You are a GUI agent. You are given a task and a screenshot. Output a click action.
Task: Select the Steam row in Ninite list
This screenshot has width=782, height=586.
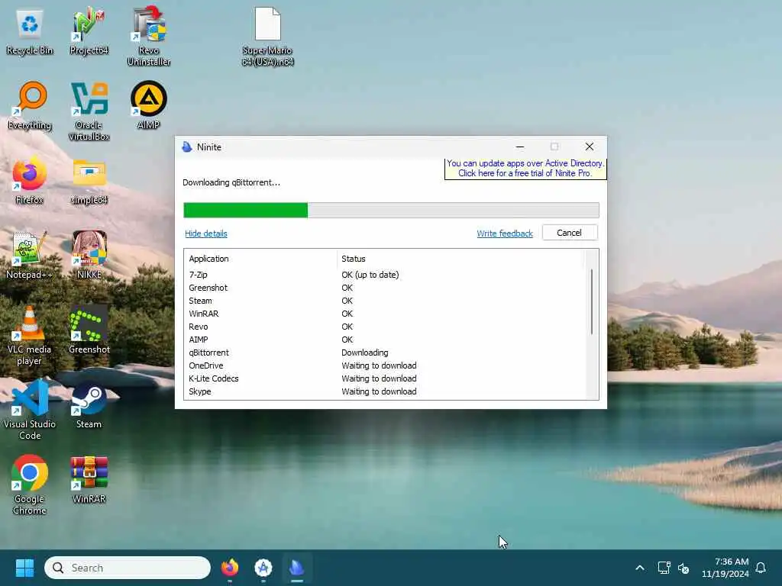pos(383,301)
